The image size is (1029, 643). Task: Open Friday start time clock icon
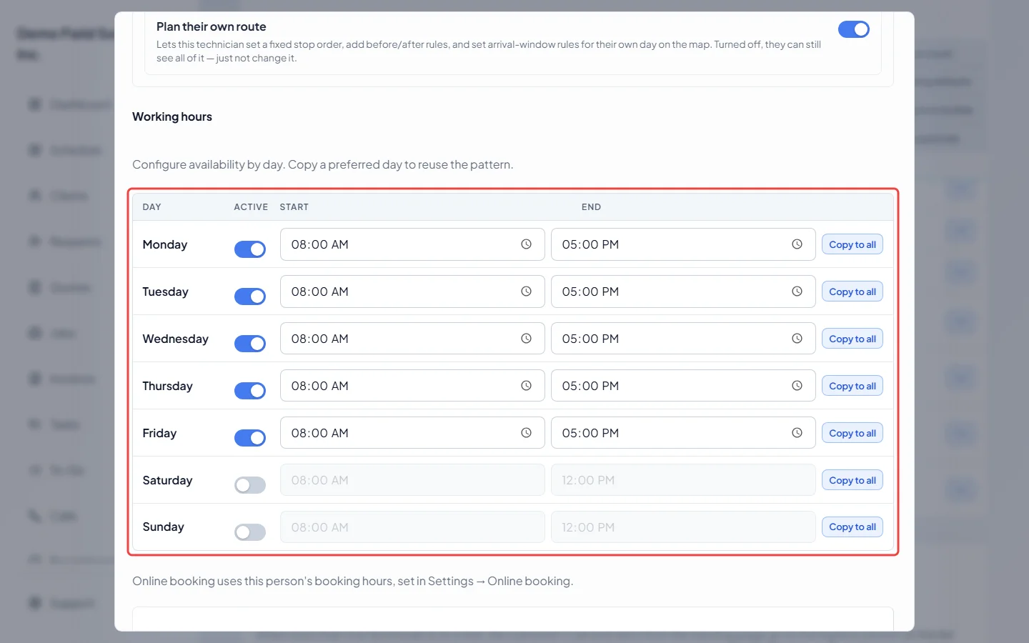pyautogui.click(x=526, y=433)
